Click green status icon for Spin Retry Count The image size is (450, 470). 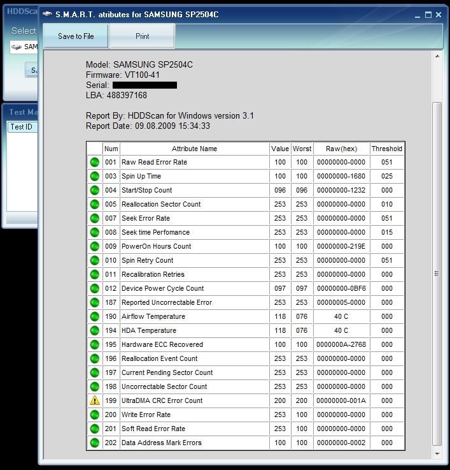(x=95, y=260)
